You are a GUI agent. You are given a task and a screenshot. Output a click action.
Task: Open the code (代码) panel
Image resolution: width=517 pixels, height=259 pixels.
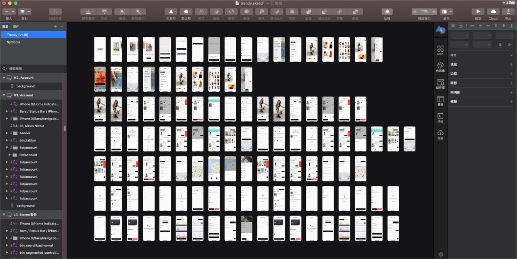pos(440,116)
